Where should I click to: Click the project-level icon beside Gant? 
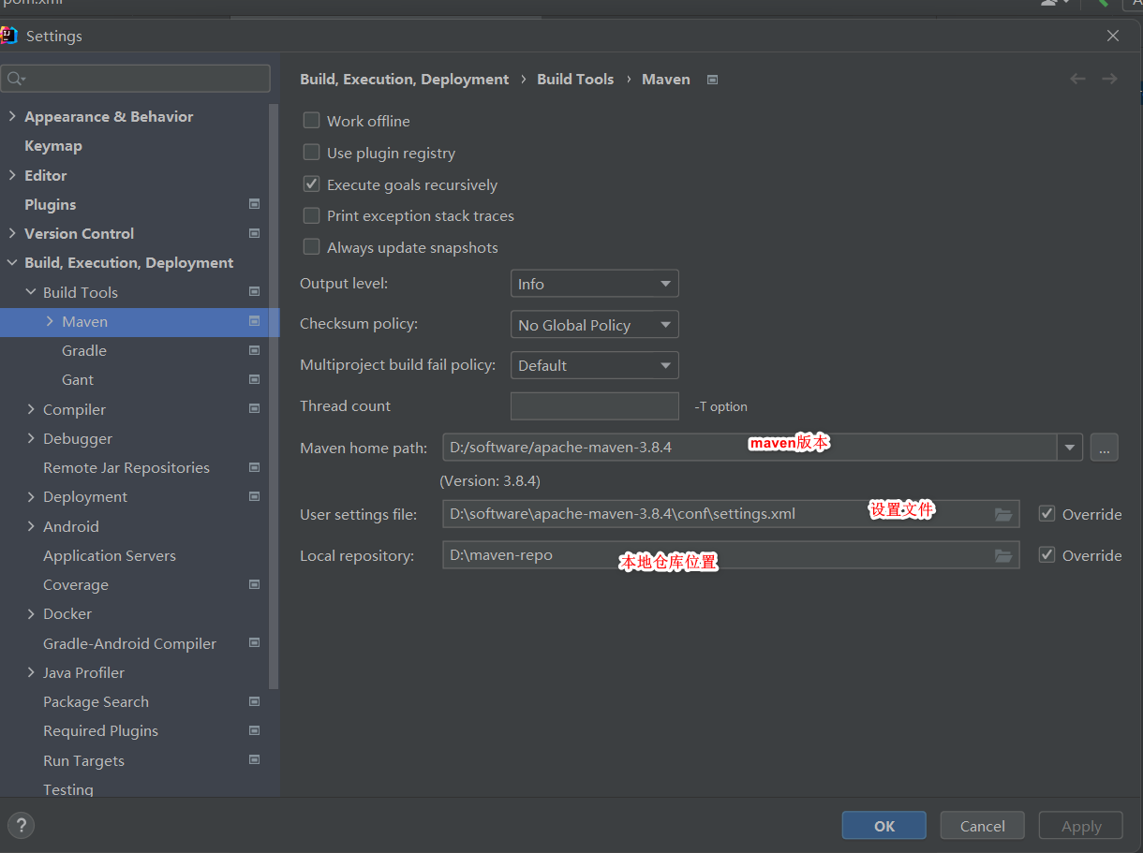click(x=254, y=379)
